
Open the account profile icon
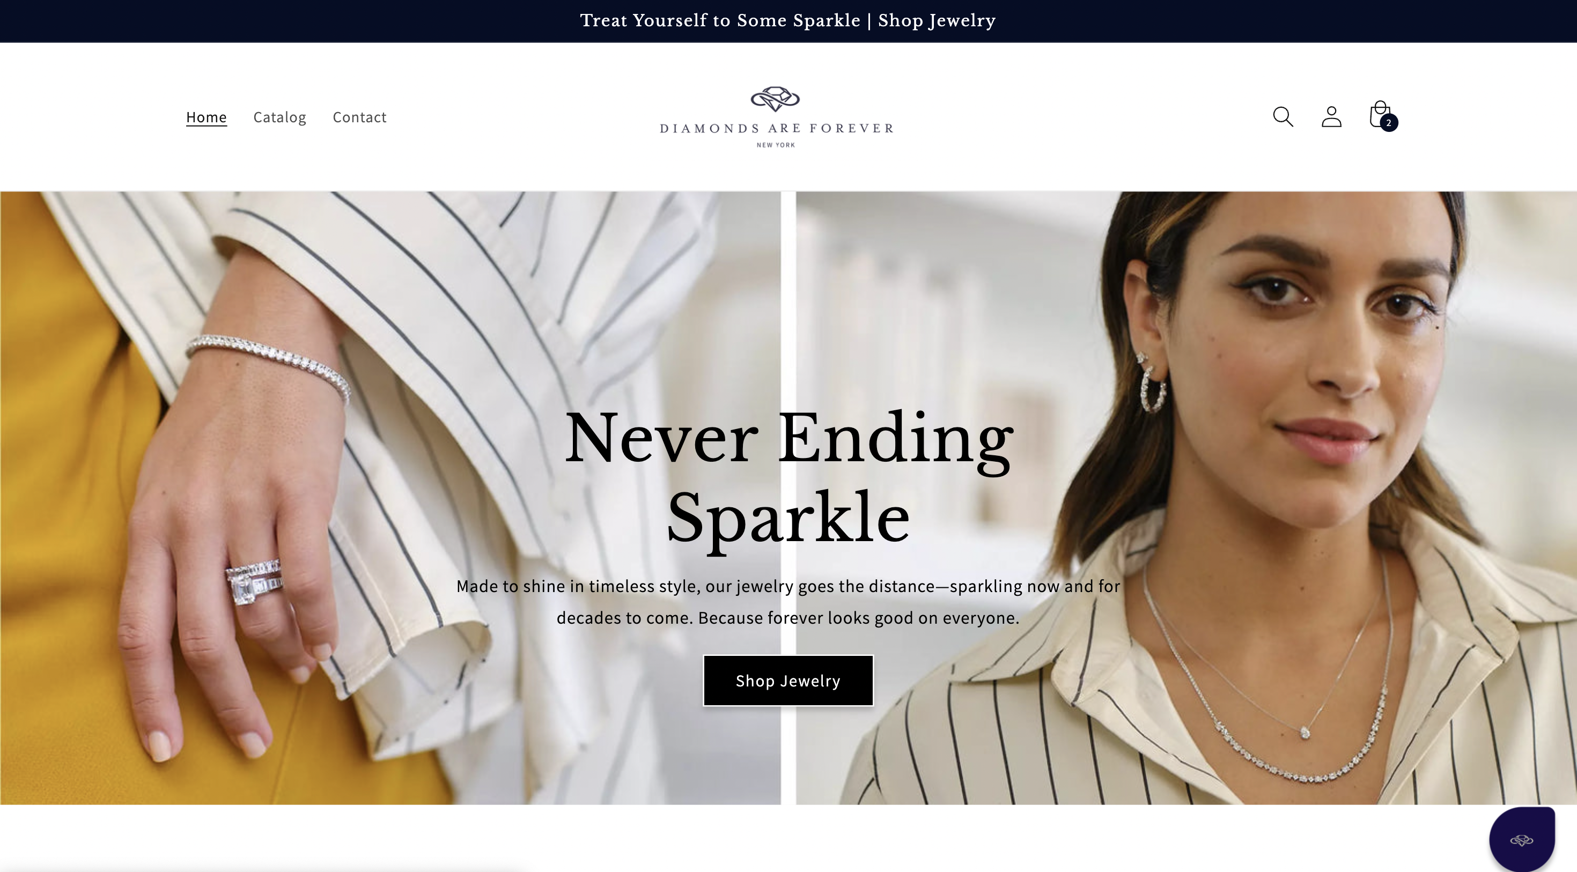(x=1331, y=116)
